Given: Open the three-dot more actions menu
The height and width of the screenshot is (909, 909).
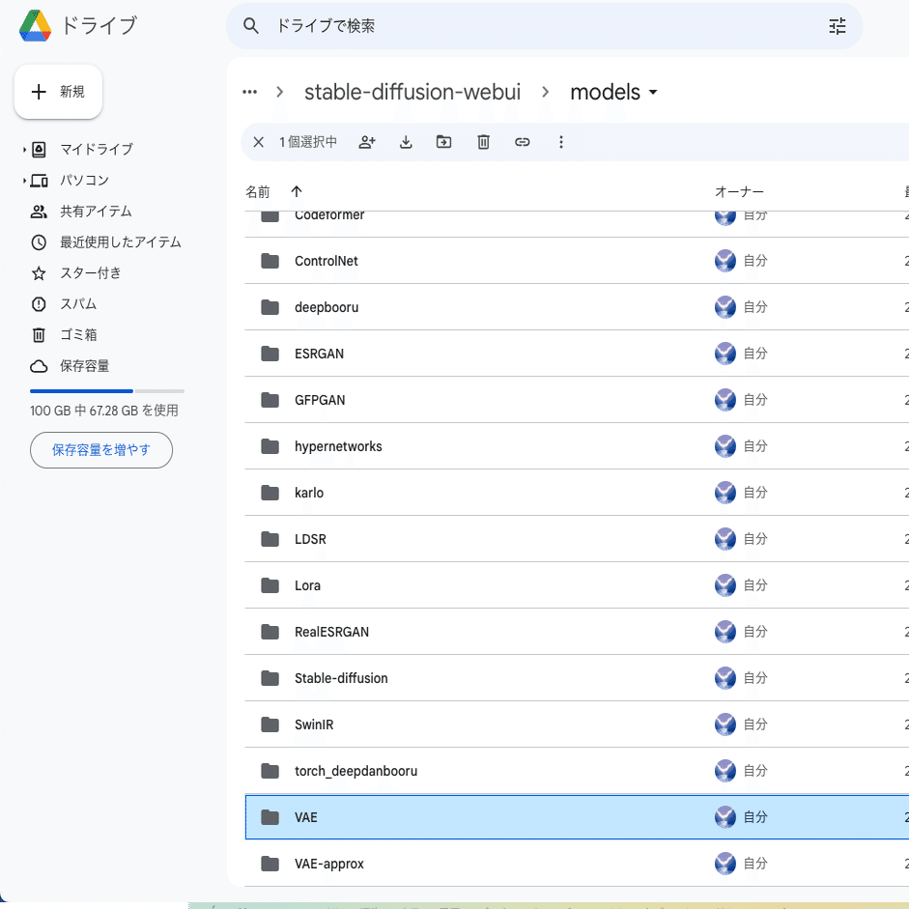Looking at the screenshot, I should [560, 142].
